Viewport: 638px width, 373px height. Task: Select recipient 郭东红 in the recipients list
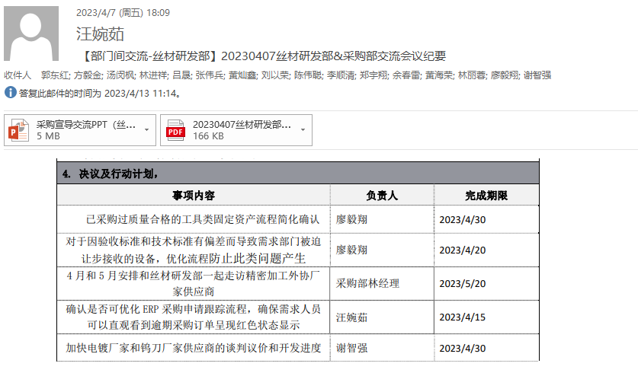(55, 75)
